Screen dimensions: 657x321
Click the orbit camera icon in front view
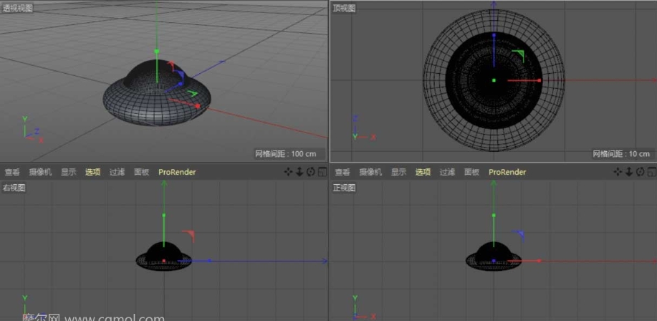point(640,172)
